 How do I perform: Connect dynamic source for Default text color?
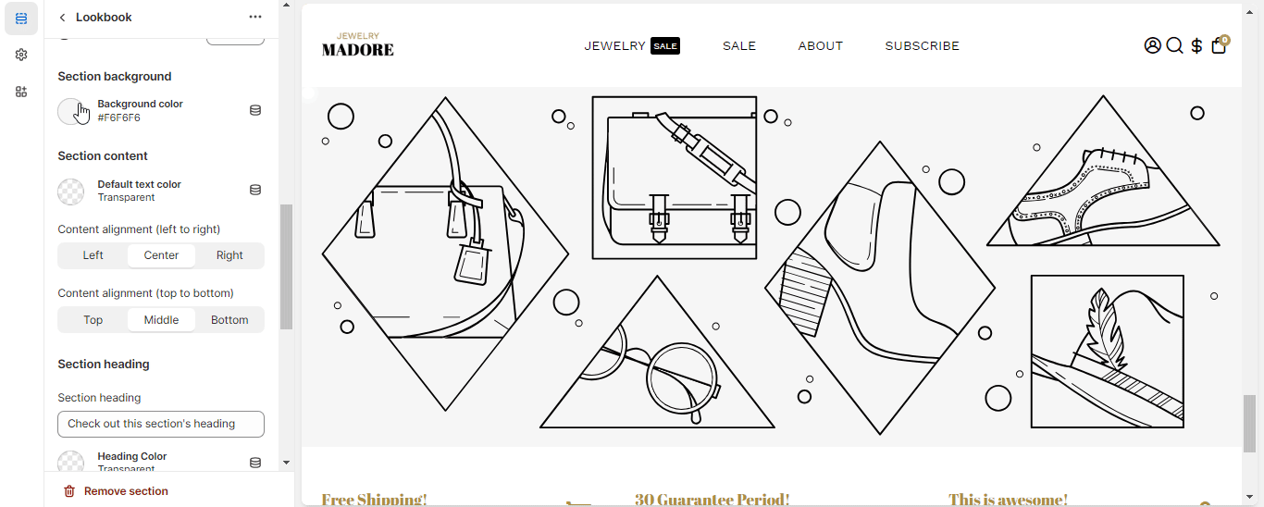pyautogui.click(x=255, y=191)
